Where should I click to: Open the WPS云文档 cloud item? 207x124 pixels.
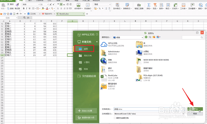[x=112, y=44]
